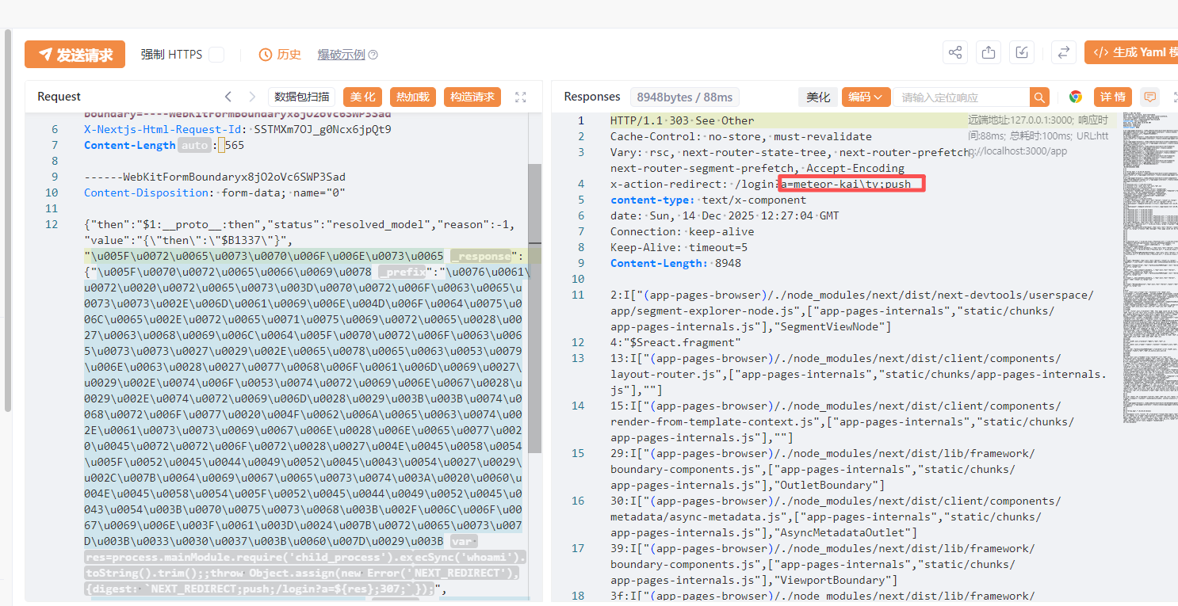Open response in Chrome browser icon

click(1076, 97)
